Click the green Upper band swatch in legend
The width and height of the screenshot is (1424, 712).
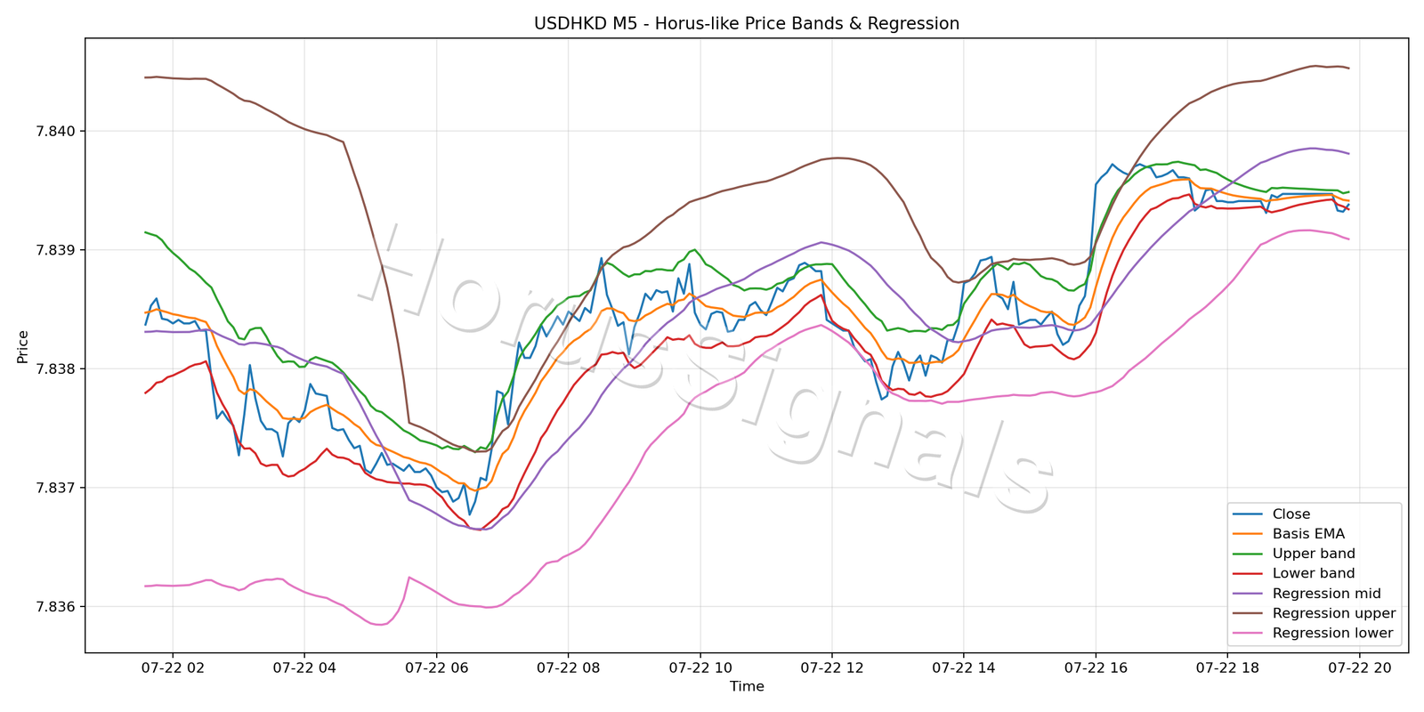[x=1248, y=554]
